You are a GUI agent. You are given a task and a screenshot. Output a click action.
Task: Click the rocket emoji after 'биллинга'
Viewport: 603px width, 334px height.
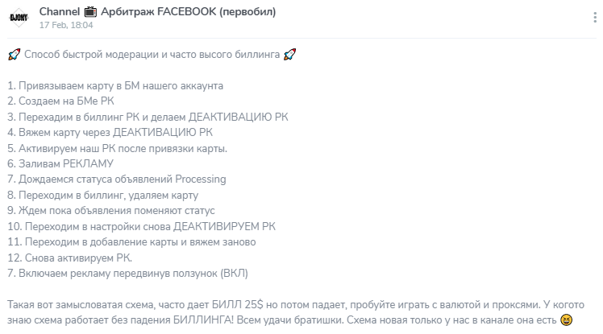(289, 55)
